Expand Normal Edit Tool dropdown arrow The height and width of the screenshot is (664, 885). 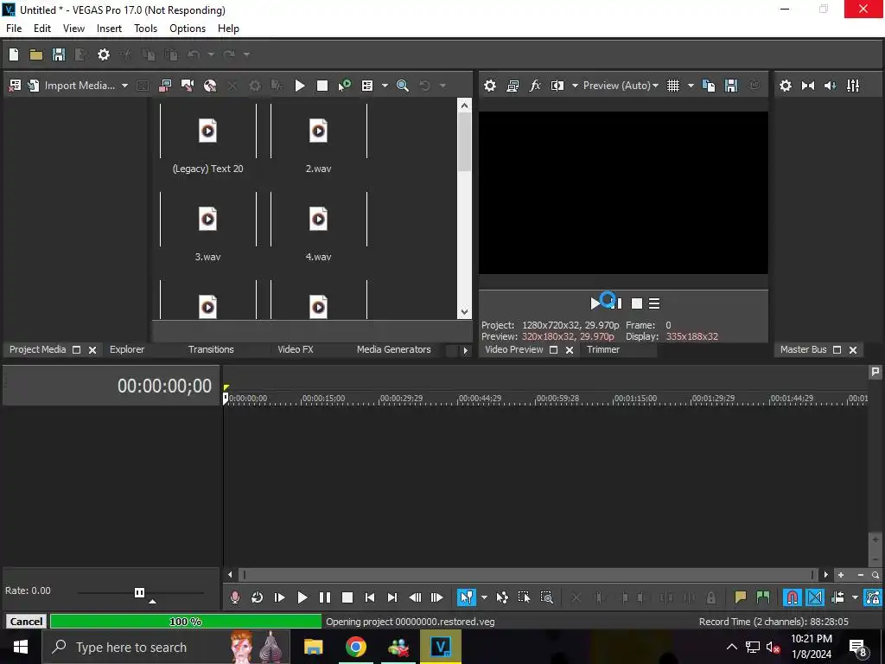point(484,597)
